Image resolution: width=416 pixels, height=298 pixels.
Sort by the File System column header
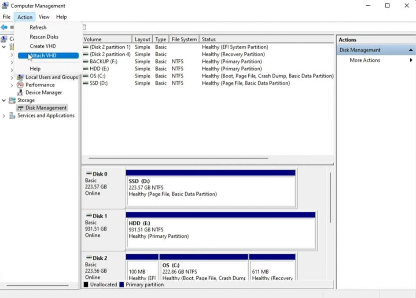tap(184, 39)
